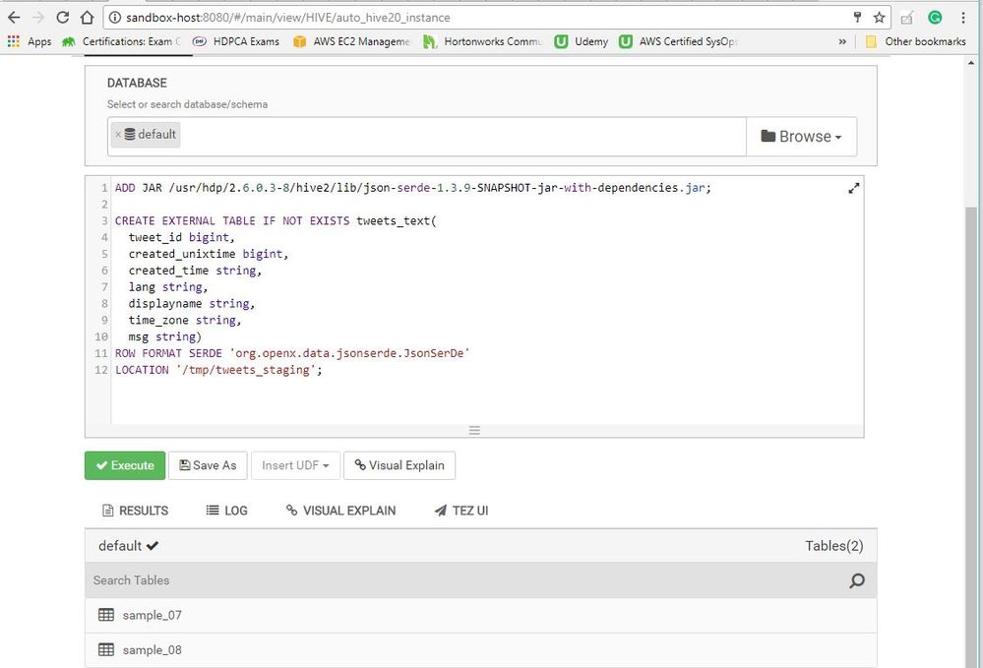
Task: Click the search tables magnifier icon
Action: pos(856,580)
